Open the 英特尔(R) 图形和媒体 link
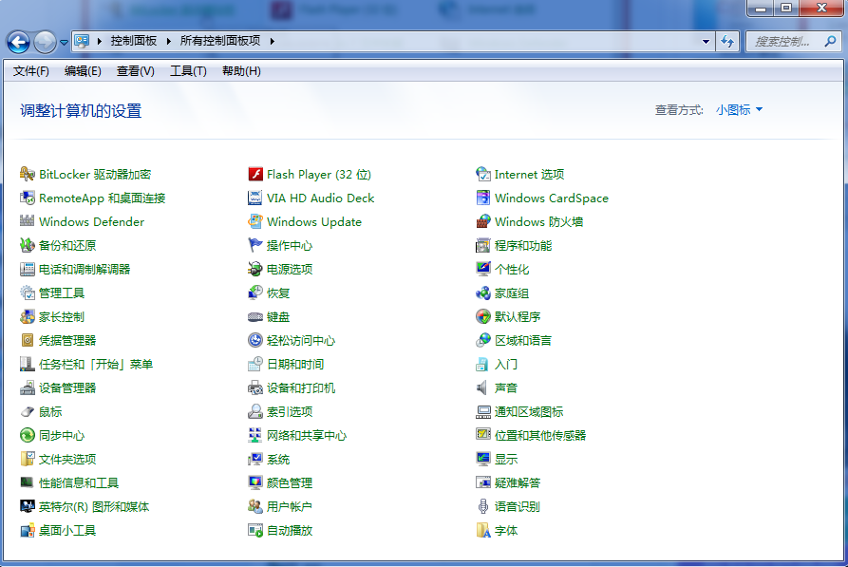The image size is (848, 567). pyautogui.click(x=94, y=507)
